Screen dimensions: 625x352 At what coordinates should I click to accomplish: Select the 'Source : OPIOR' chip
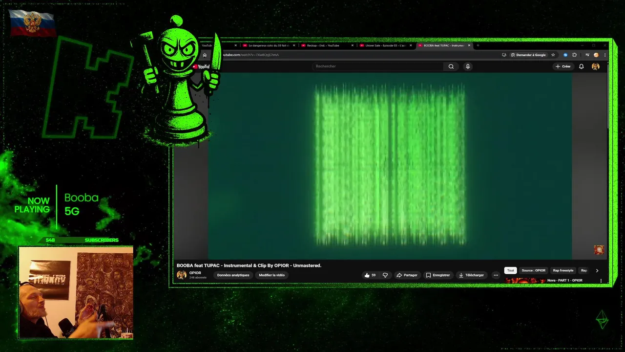coord(533,270)
